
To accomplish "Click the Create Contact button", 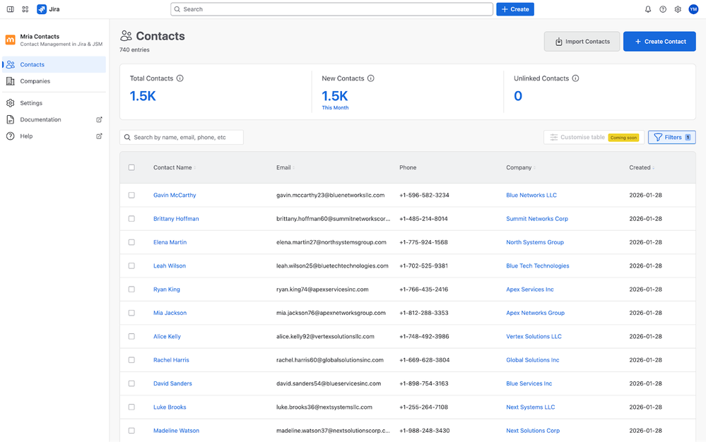I will 659,42.
